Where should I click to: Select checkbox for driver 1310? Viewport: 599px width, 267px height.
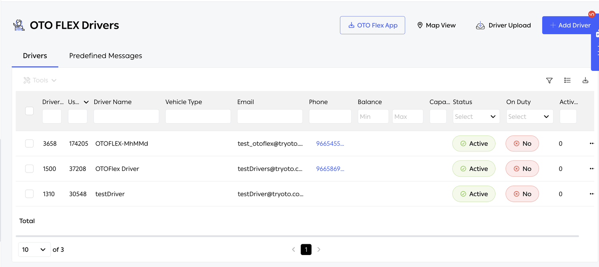tap(29, 194)
